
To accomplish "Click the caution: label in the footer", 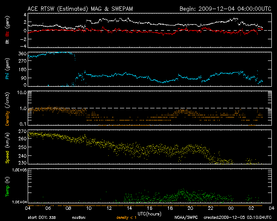I will [x=86, y=218].
